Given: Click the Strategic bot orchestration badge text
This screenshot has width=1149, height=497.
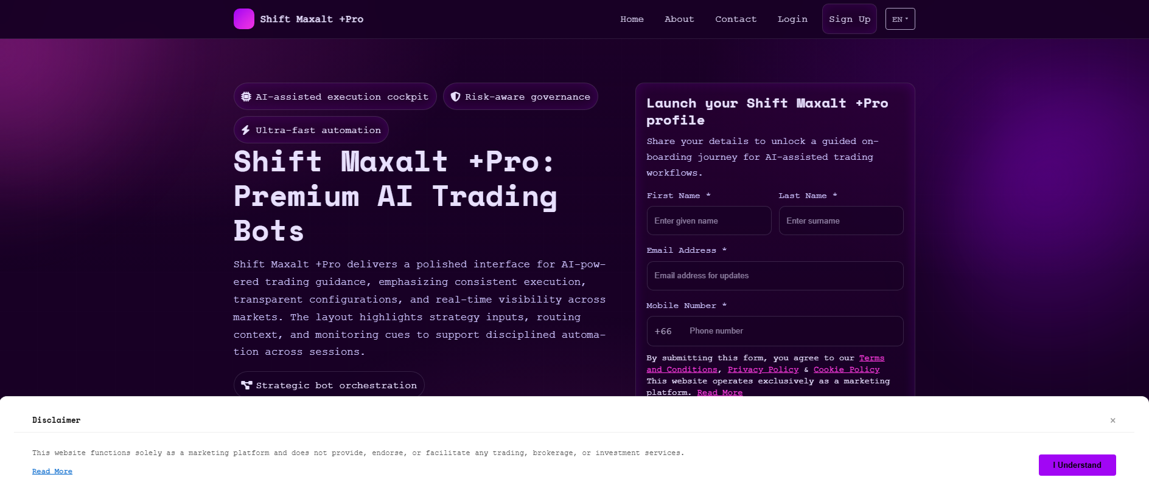Looking at the screenshot, I should coord(337,385).
